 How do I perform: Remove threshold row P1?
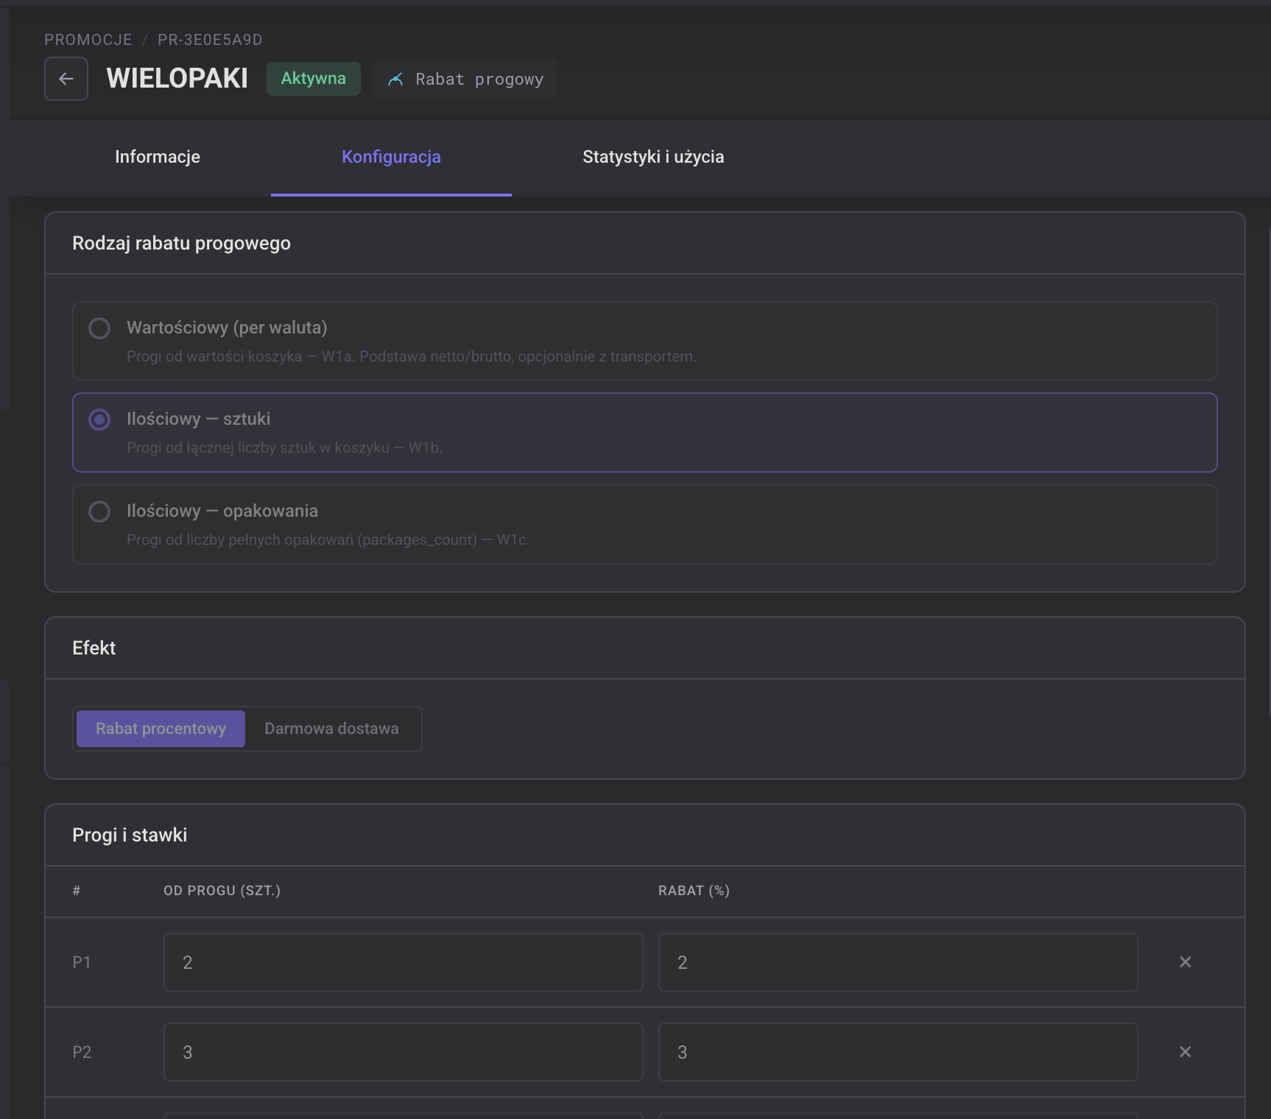tap(1186, 962)
